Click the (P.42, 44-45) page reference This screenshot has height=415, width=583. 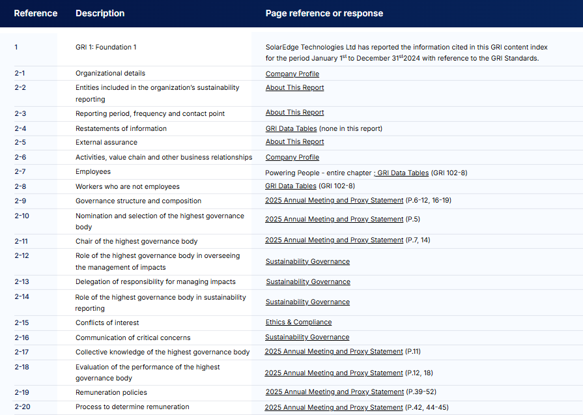pos(427,408)
